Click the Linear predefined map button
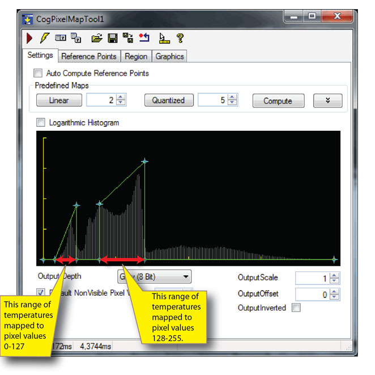The image size is (375, 375). coord(59,100)
